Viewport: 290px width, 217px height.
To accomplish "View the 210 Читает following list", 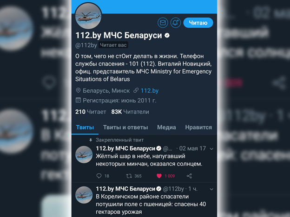I will 91,112.
